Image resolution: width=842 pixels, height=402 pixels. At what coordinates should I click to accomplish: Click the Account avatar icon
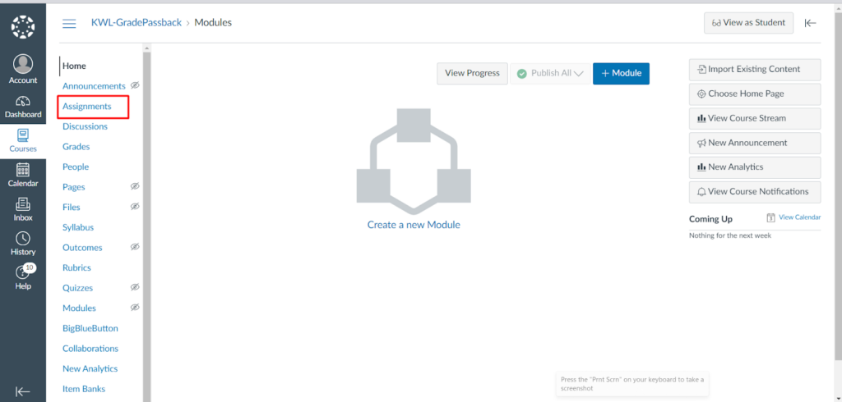pyautogui.click(x=23, y=65)
